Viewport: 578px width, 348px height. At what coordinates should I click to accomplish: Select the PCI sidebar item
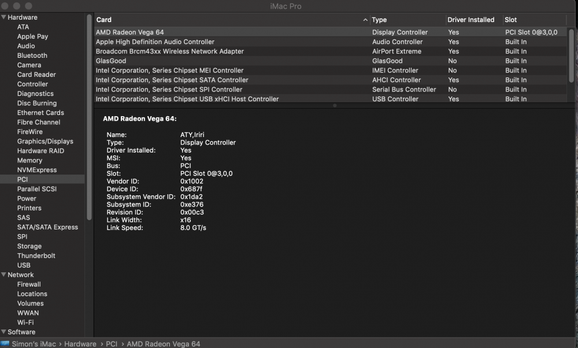click(42, 180)
